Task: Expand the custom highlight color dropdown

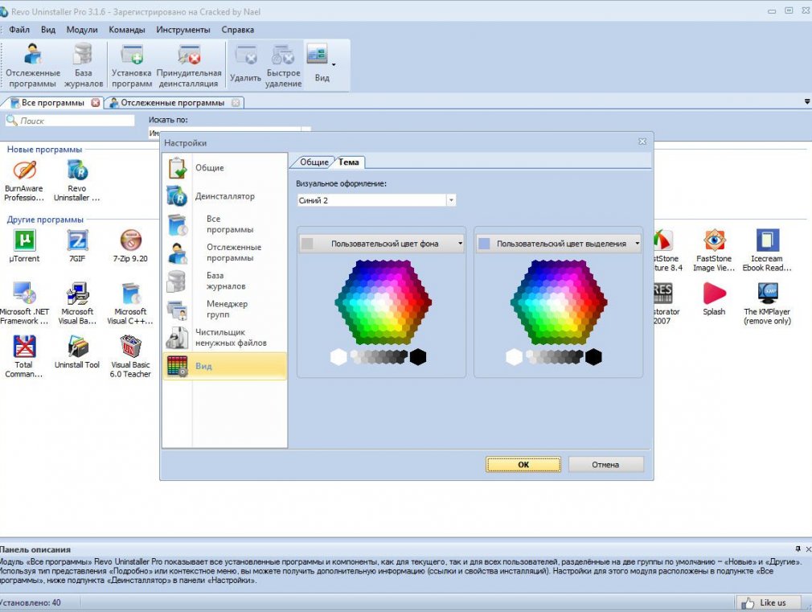Action: (637, 243)
